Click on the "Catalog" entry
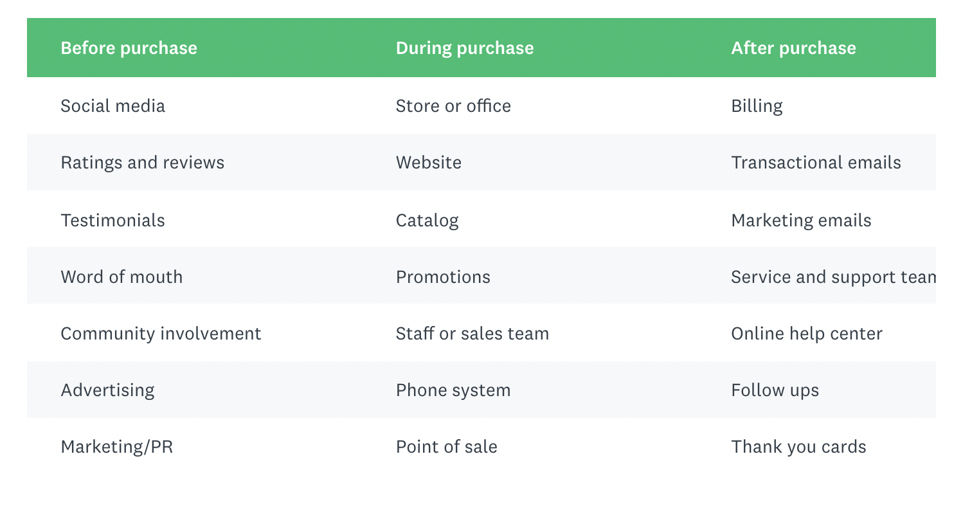The image size is (954, 508). pyautogui.click(x=427, y=221)
